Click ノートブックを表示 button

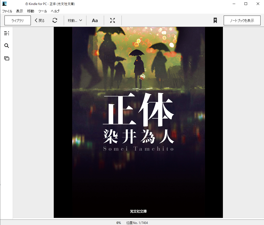[242, 20]
